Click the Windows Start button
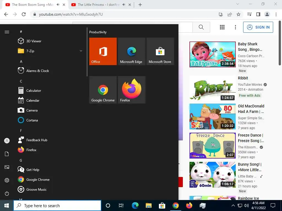282x211 pixels. [x=7, y=206]
